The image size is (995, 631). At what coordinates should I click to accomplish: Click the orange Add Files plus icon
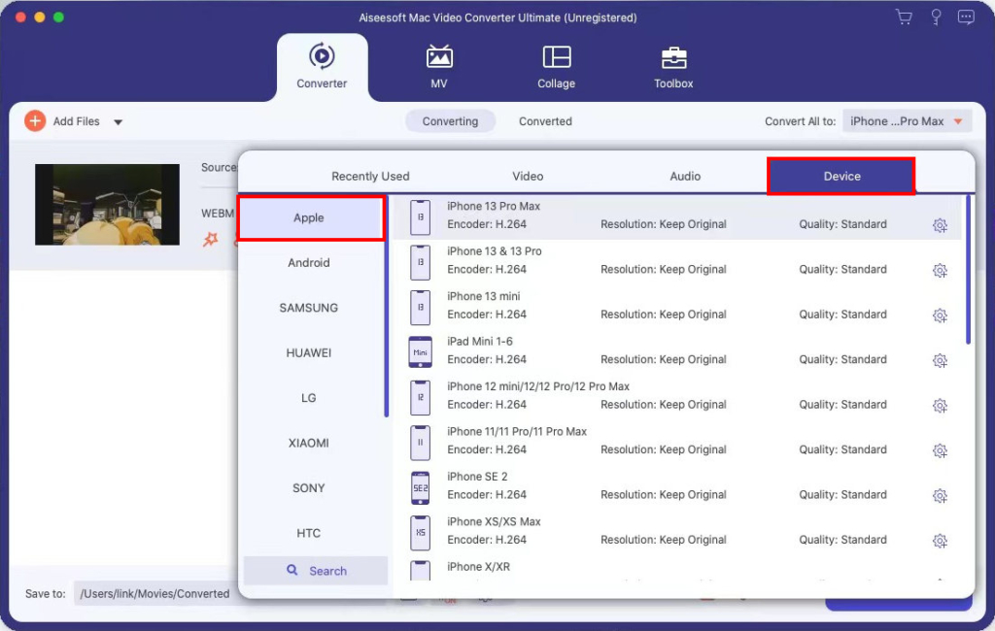pyautogui.click(x=35, y=121)
